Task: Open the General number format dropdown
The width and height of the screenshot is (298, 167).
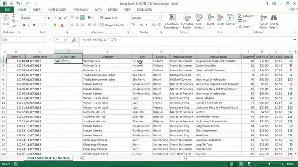Action: click(160, 18)
